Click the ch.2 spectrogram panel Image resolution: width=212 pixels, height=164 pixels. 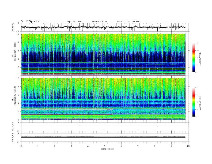pos(103,99)
